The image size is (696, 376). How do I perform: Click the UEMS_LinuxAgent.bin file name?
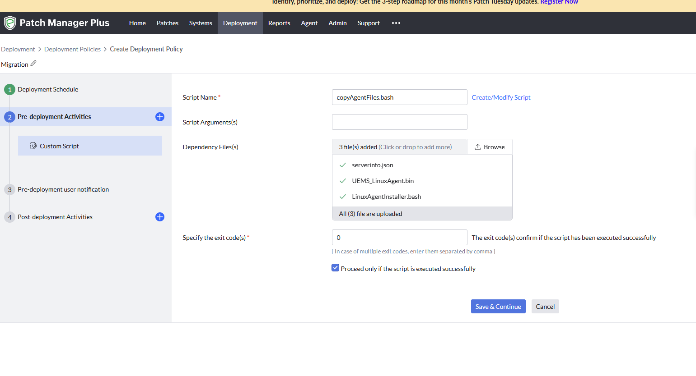(x=383, y=181)
